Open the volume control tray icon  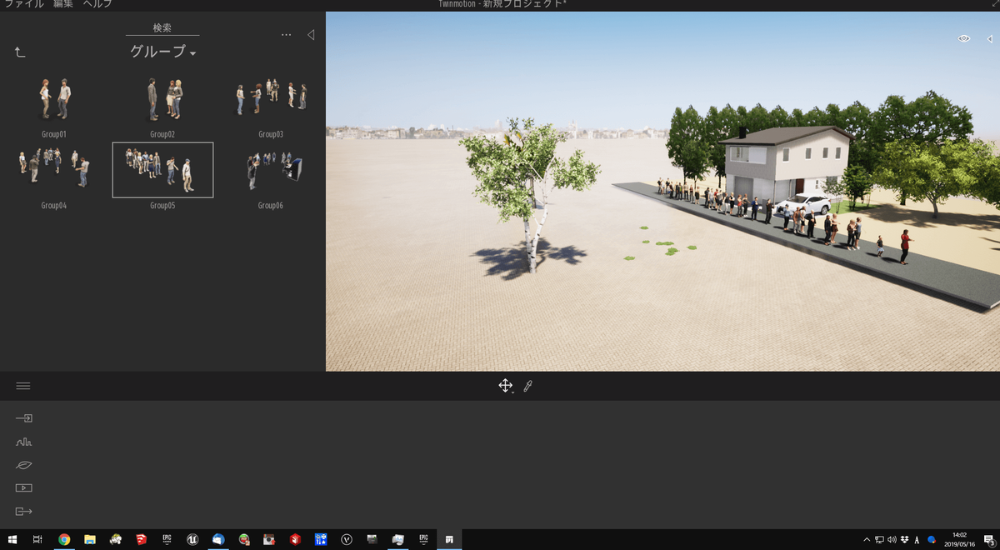[891, 539]
